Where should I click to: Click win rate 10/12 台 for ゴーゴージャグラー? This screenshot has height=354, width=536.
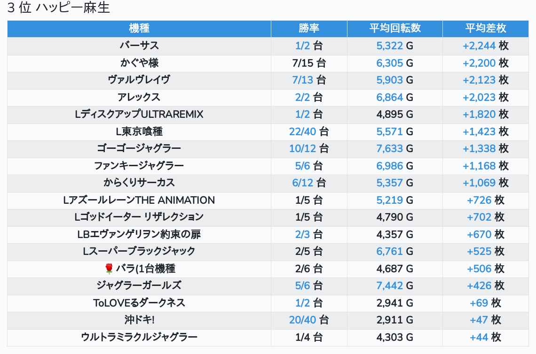[x=309, y=148]
